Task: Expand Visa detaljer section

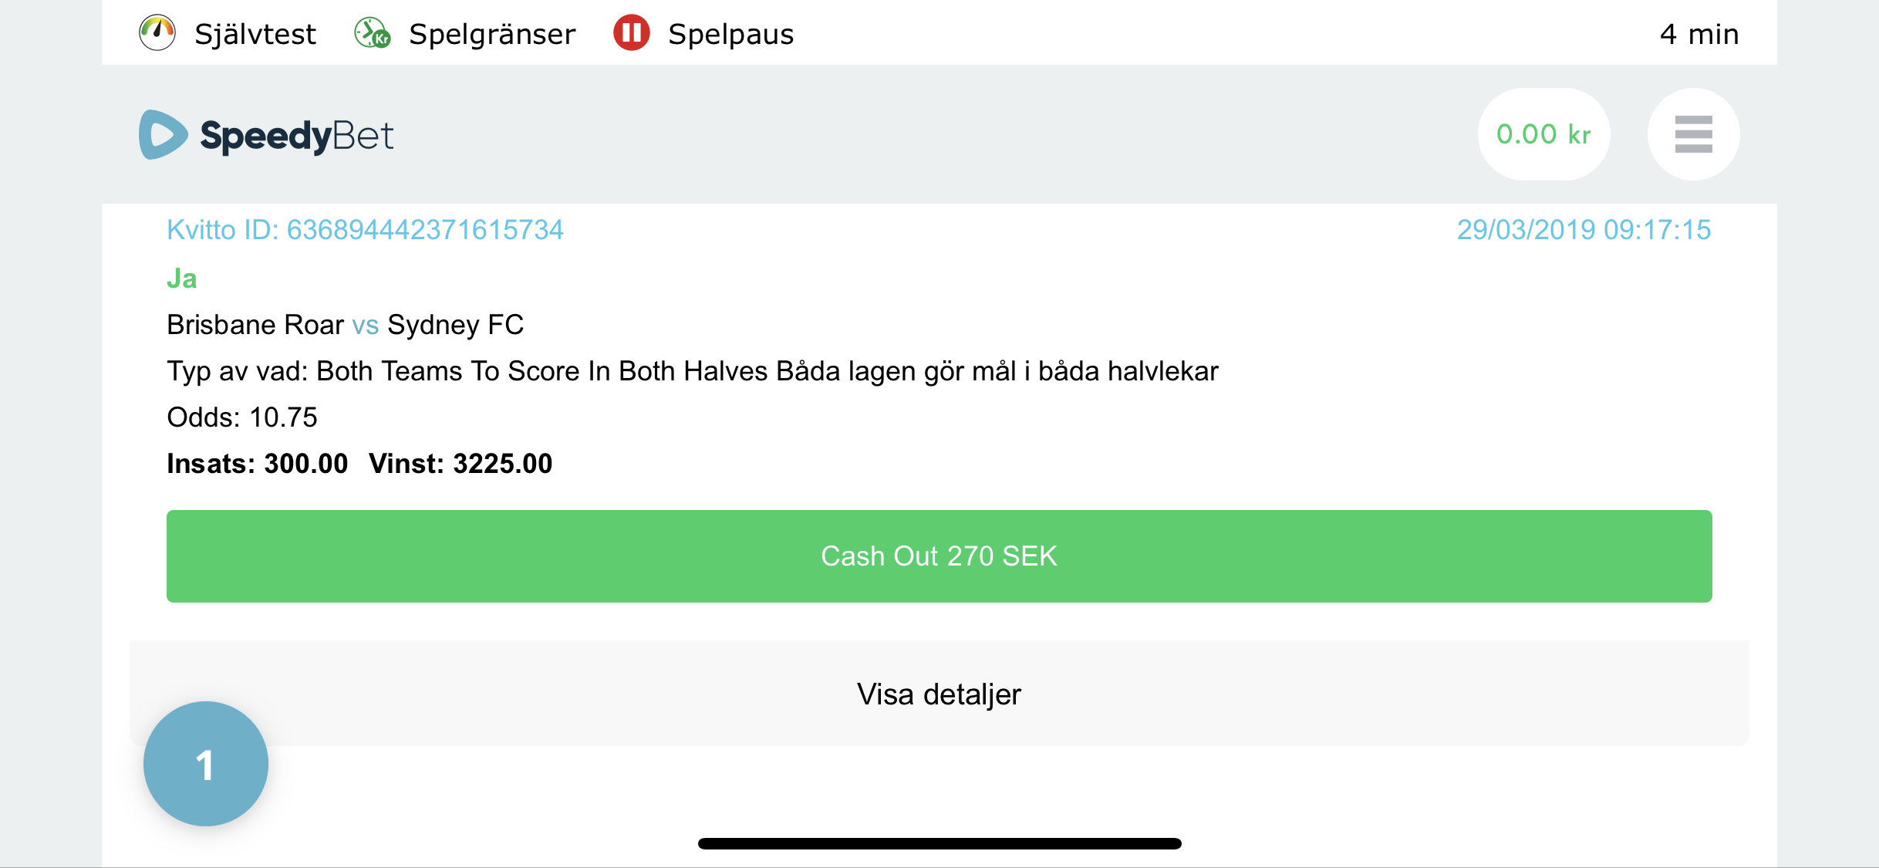Action: point(939,694)
